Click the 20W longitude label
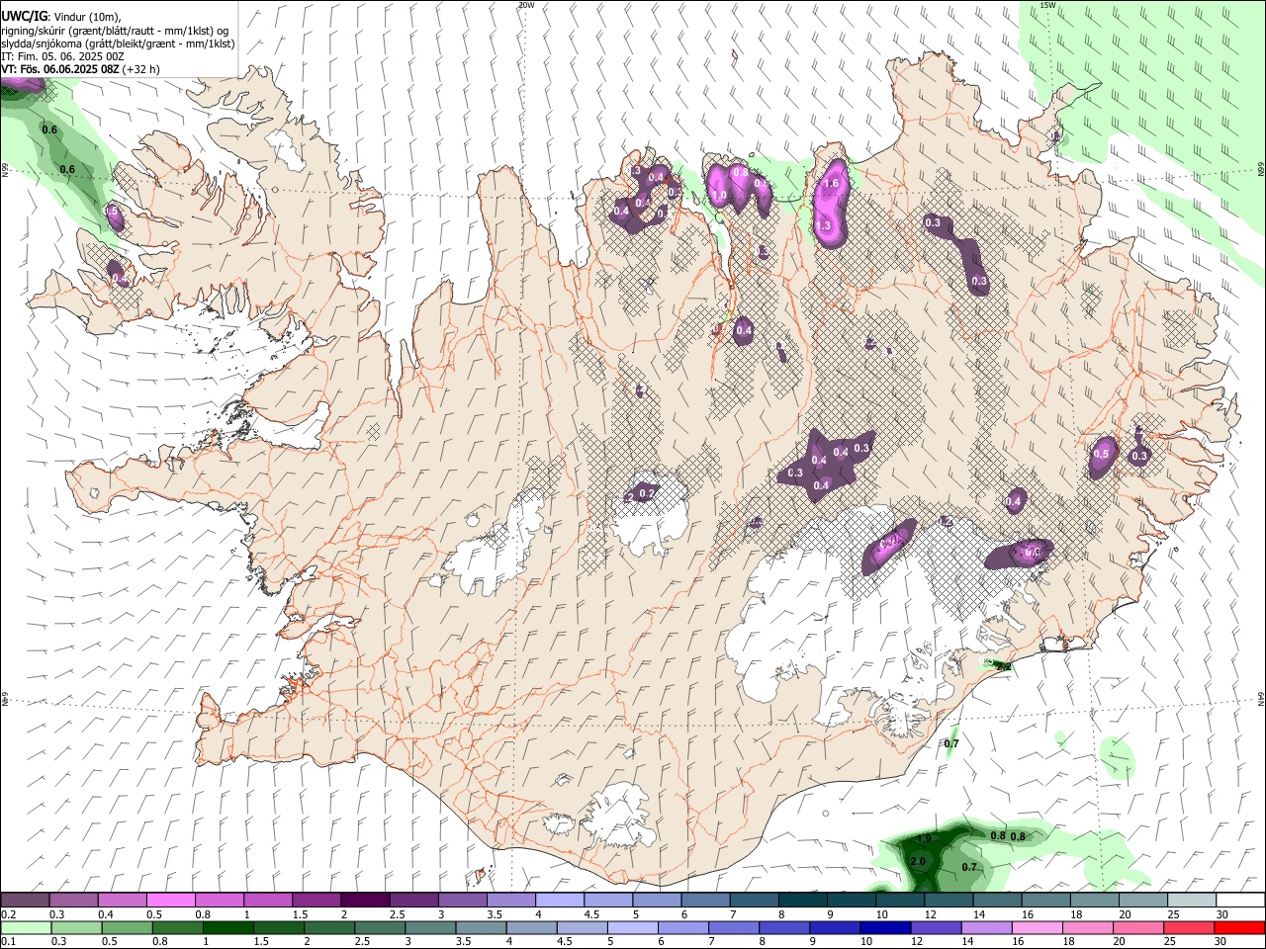This screenshot has width=1266, height=949. (x=526, y=5)
